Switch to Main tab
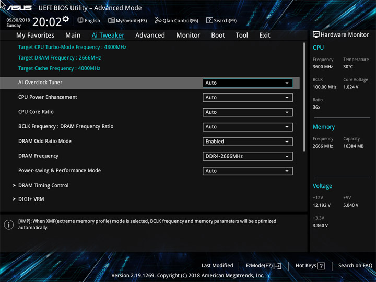This screenshot has height=282, width=376. pos(73,36)
